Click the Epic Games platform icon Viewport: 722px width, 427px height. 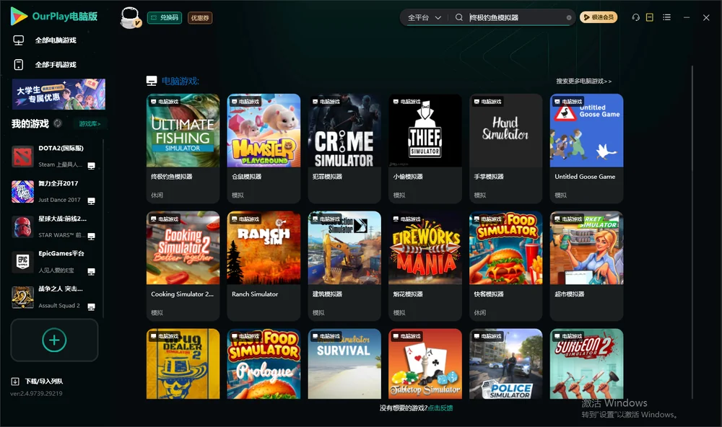point(22,262)
